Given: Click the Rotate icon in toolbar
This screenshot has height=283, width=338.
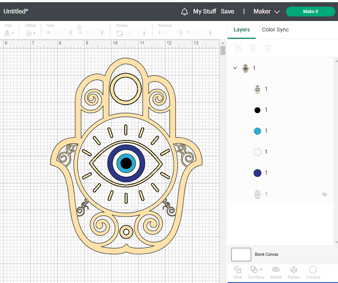Looking at the screenshot, I should coord(120,33).
